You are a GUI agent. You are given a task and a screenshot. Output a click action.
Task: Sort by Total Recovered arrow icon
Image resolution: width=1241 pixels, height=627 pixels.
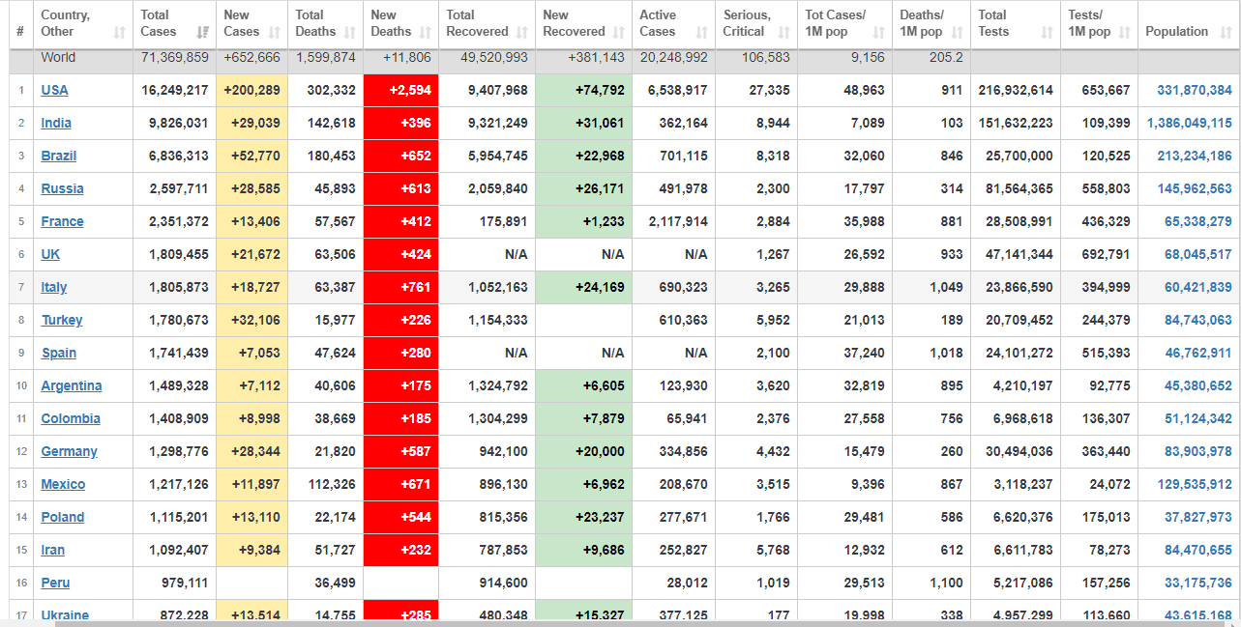coord(522,32)
